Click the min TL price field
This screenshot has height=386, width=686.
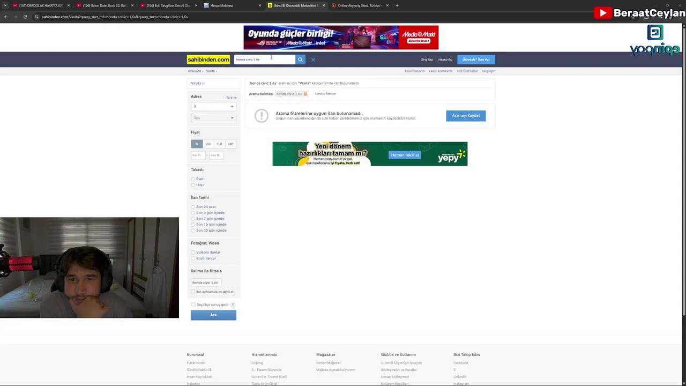click(x=198, y=155)
